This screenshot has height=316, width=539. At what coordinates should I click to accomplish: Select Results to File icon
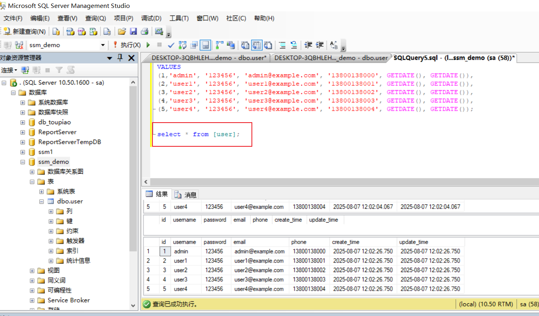pyautogui.click(x=268, y=45)
